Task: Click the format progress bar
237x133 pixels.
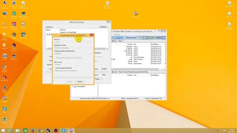Action: [x=73, y=77]
